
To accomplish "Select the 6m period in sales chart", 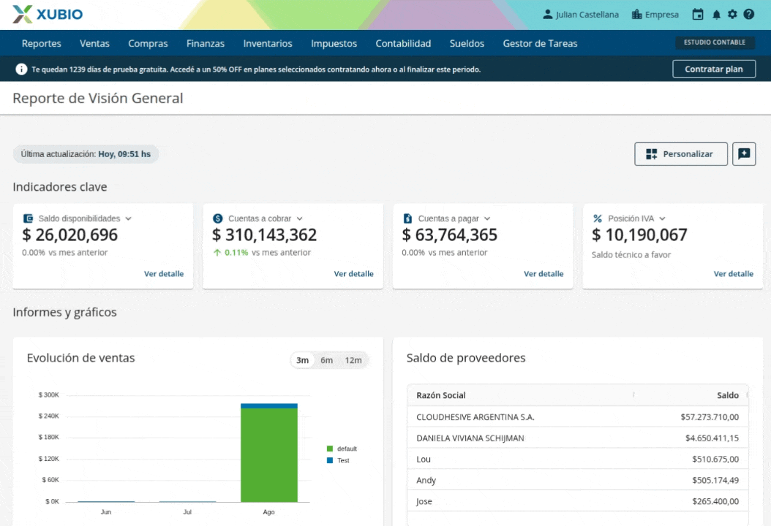I will pos(326,360).
